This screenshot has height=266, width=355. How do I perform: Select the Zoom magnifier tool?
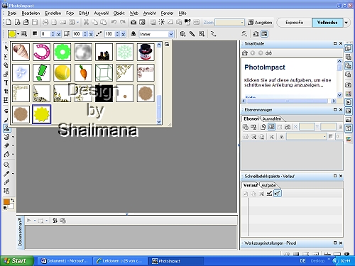coord(6,165)
